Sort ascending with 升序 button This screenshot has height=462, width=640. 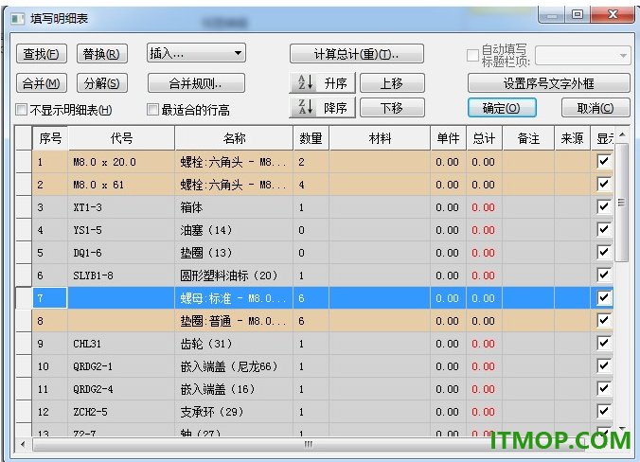pyautogui.click(x=323, y=83)
